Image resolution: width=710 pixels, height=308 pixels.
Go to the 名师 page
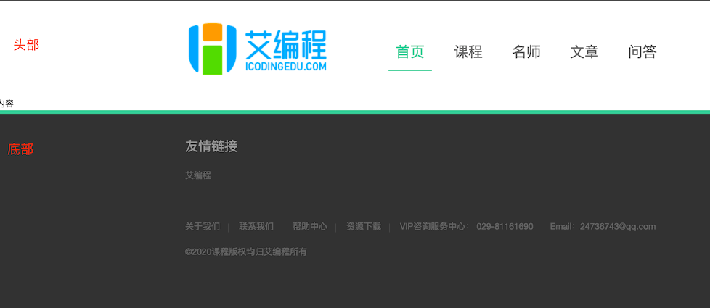pos(526,51)
